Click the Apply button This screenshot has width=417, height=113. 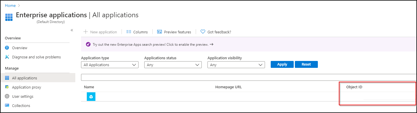(x=282, y=64)
